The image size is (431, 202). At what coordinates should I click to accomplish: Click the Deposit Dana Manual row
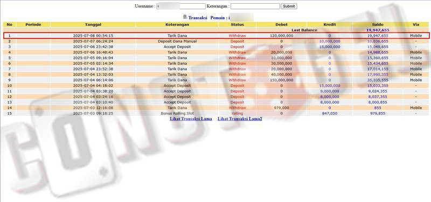click(177, 41)
